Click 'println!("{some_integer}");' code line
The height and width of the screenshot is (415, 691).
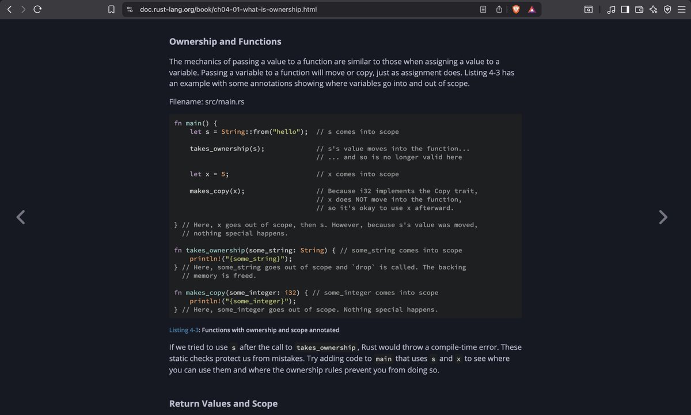[243, 301]
